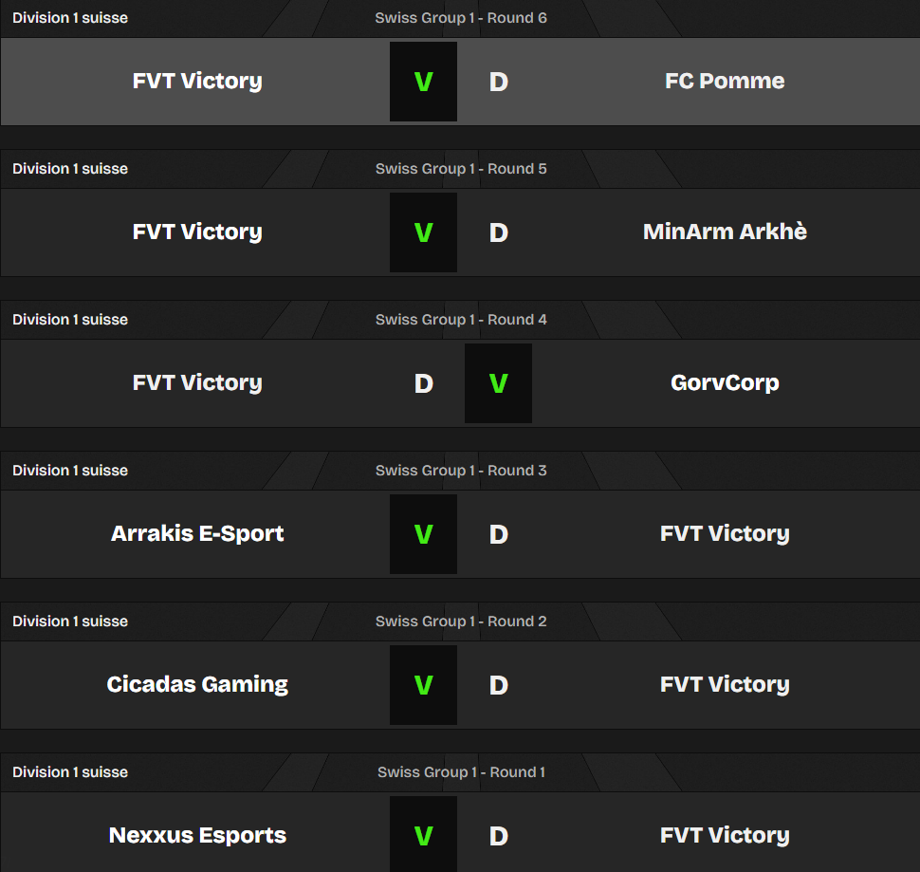Open Swiss Group 1 - Round 6 header
This screenshot has width=920, height=872.
[461, 18]
